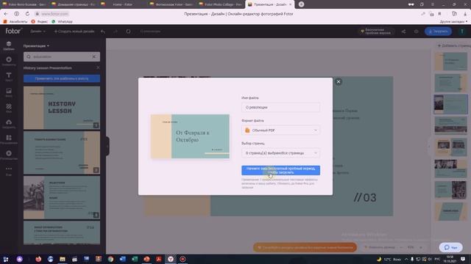Open Firefox from the Windows taskbar

point(38,259)
